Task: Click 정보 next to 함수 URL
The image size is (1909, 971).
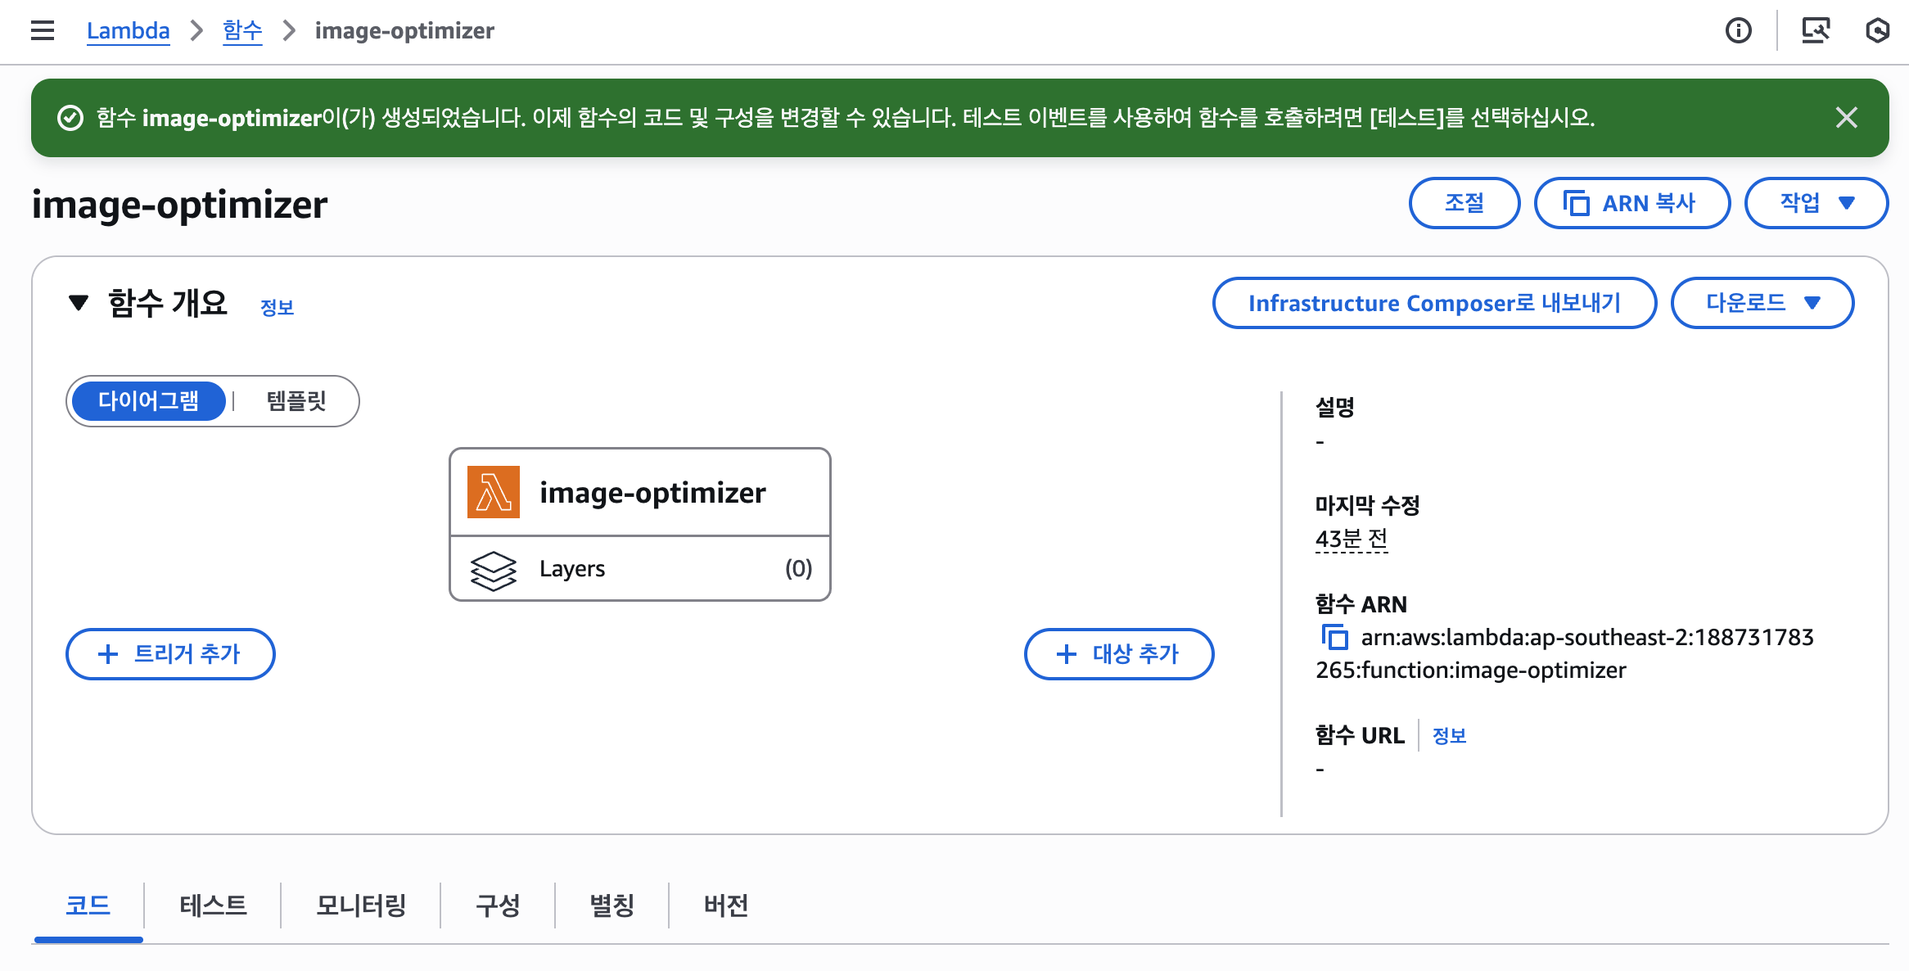Action: pyautogui.click(x=1448, y=735)
